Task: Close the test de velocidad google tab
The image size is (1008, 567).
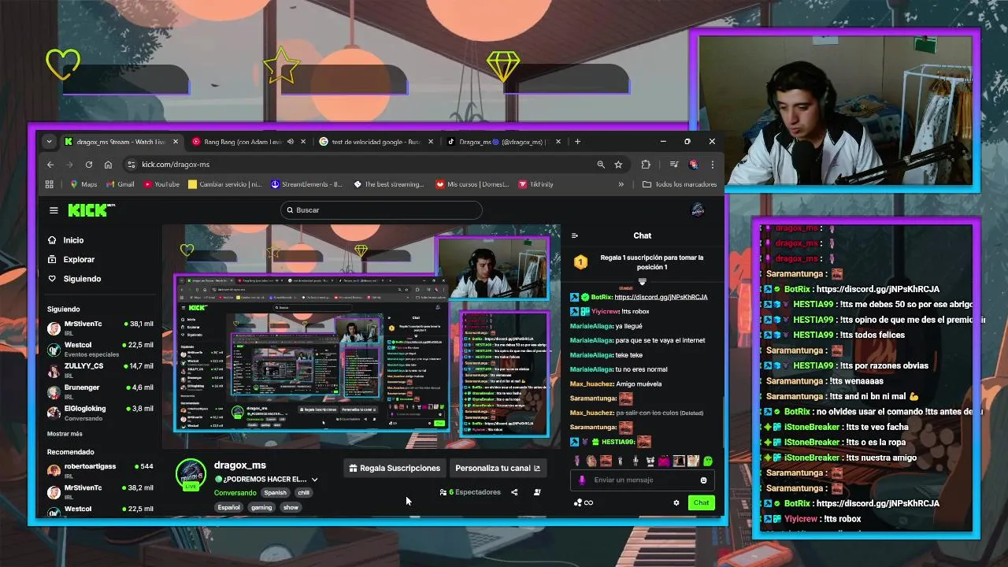Action: pyautogui.click(x=431, y=142)
